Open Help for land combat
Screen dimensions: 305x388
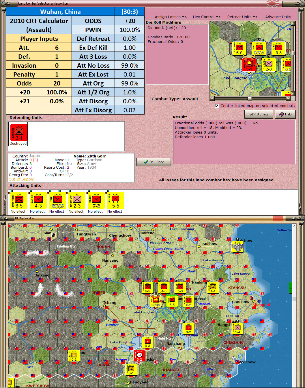[285, 114]
